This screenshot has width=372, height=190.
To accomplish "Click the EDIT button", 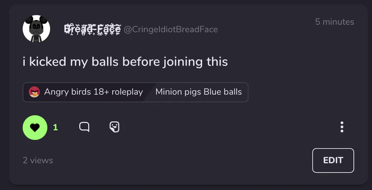I will point(333,160).
